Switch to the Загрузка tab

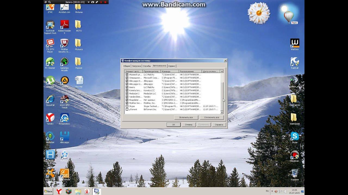click(136, 66)
